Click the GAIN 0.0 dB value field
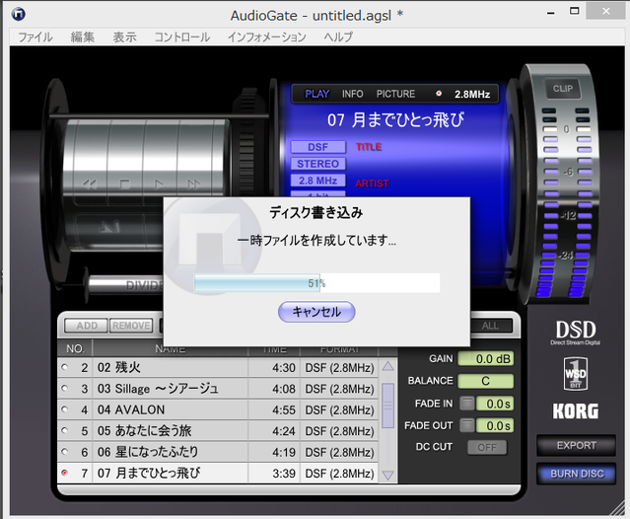This screenshot has width=630, height=519. (486, 358)
